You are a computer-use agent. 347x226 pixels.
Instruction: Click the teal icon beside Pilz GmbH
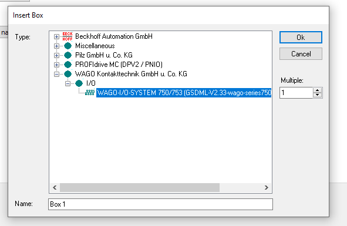tap(68, 55)
